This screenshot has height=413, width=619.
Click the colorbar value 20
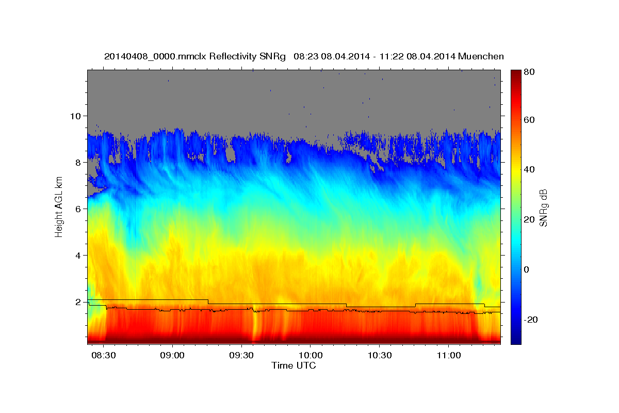coord(530,219)
